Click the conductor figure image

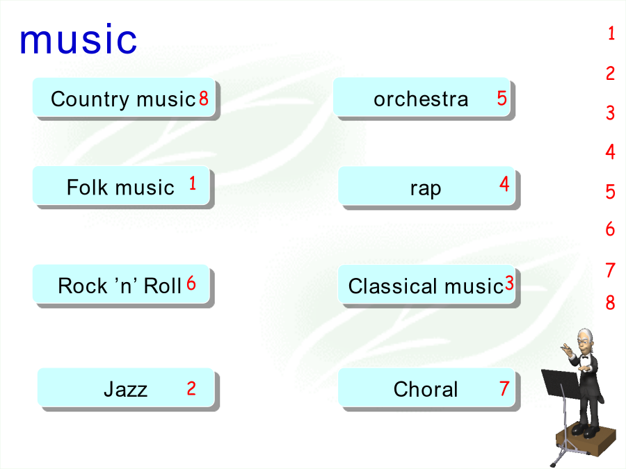click(x=579, y=397)
